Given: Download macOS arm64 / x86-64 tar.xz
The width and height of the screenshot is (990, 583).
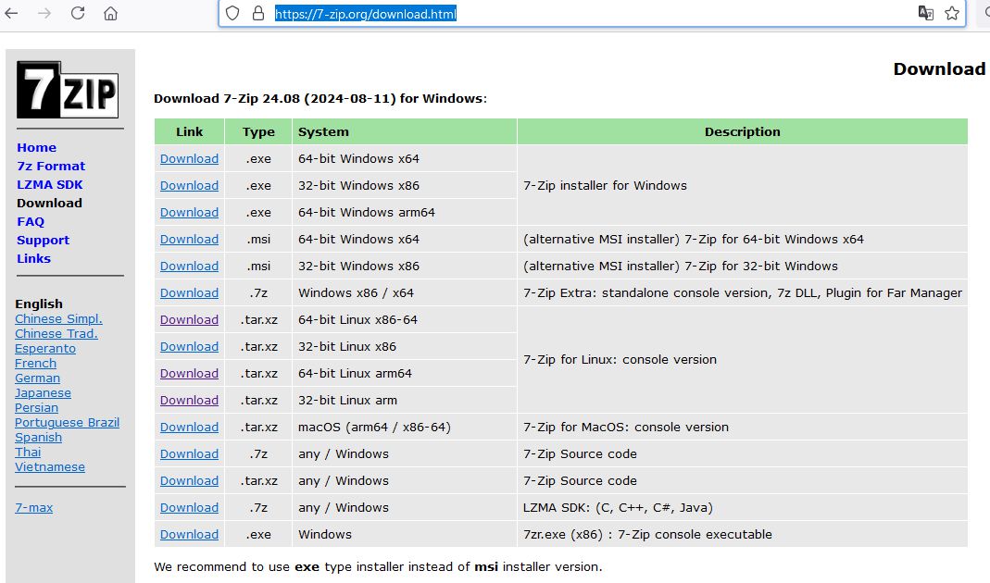Looking at the screenshot, I should click(189, 428).
